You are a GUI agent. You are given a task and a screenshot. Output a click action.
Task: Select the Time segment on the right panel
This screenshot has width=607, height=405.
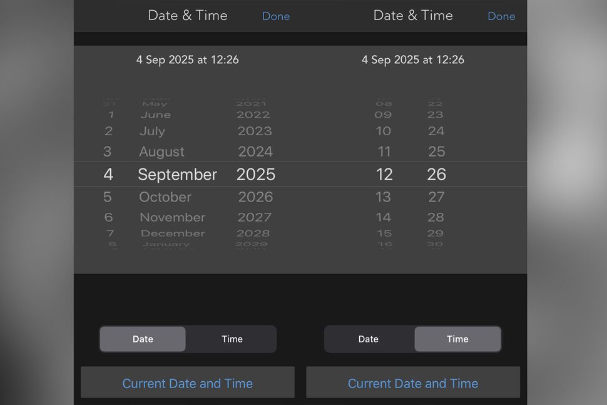[457, 339]
